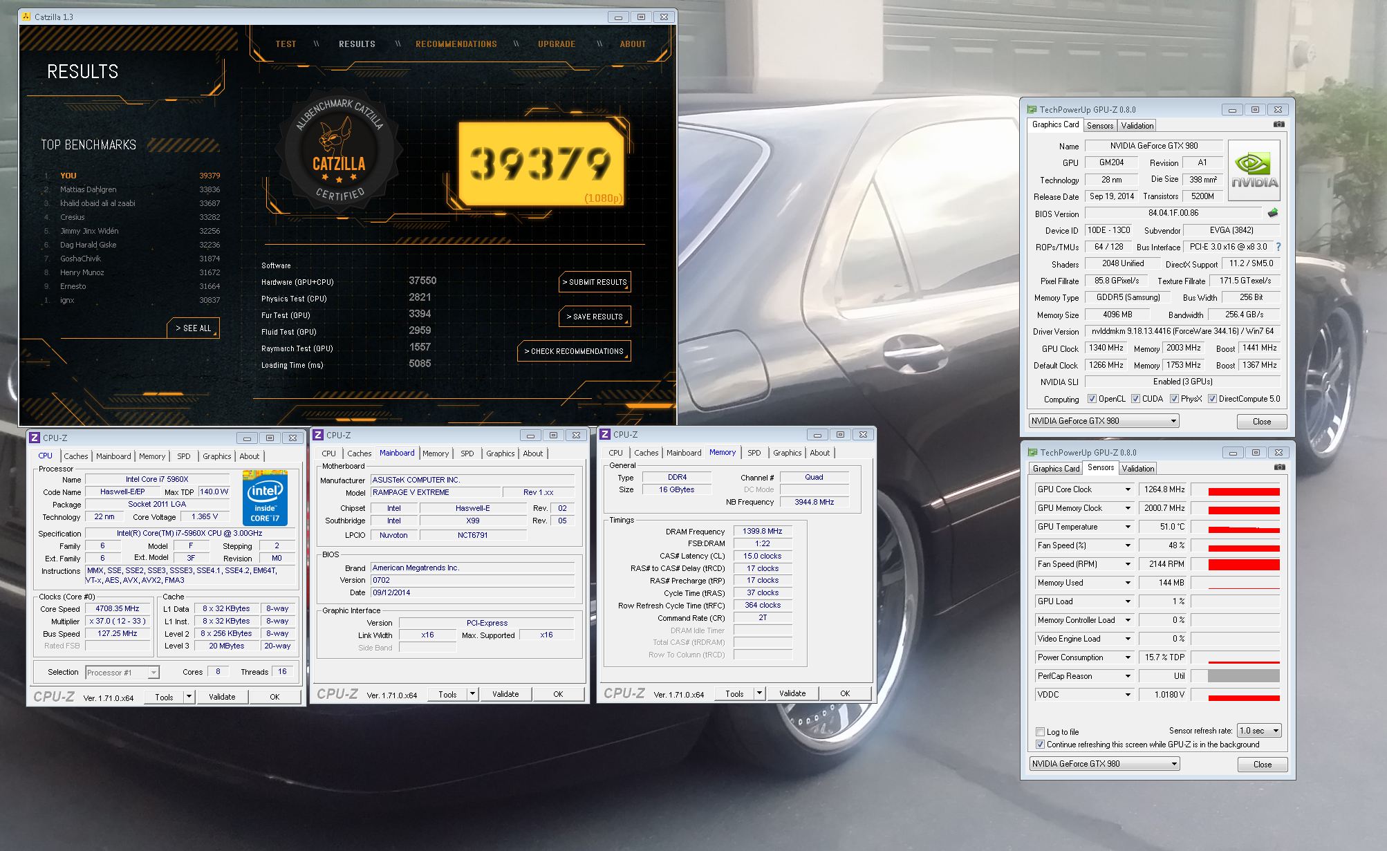Viewport: 1387px width, 851px height.
Task: Enable Log to file checkbox
Action: pyautogui.click(x=1040, y=731)
